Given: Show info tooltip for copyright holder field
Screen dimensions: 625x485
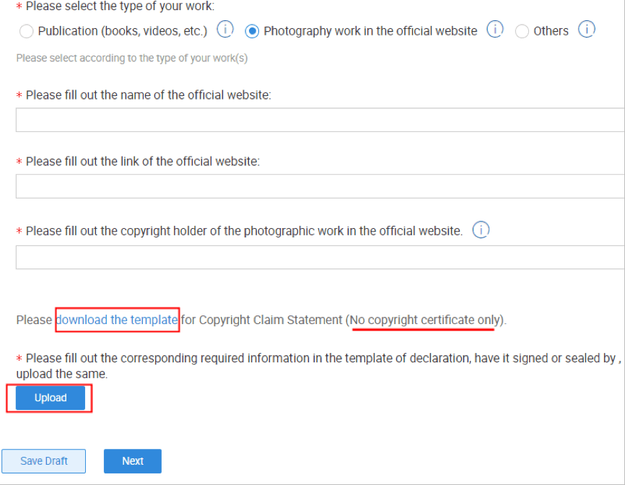Looking at the screenshot, I should [481, 230].
